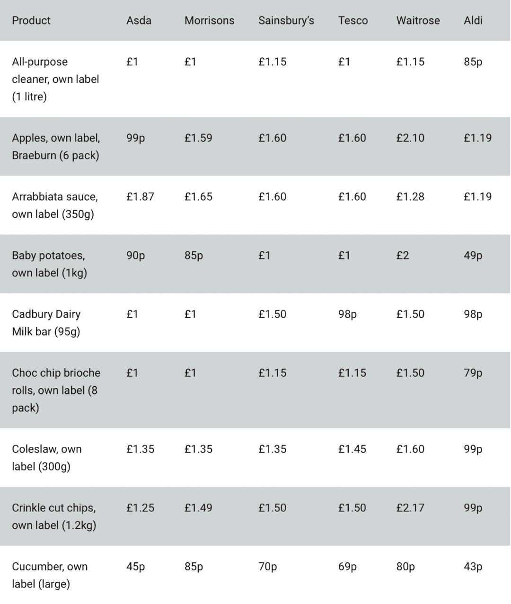
Task: Select the Baby potatoes product cell
Action: (x=49, y=264)
